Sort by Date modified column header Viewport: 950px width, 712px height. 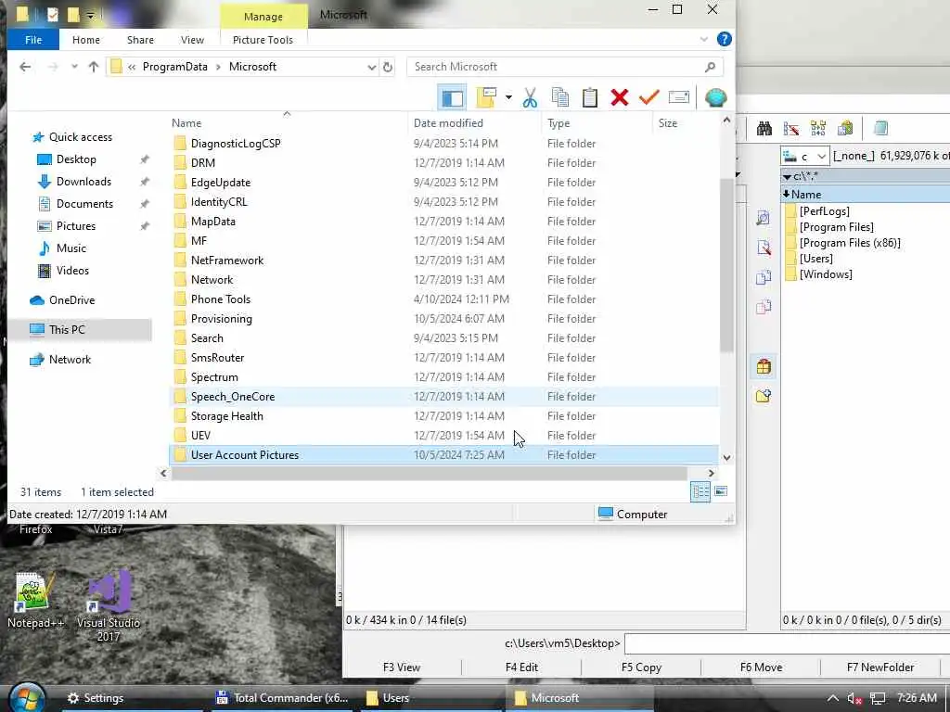(x=448, y=123)
